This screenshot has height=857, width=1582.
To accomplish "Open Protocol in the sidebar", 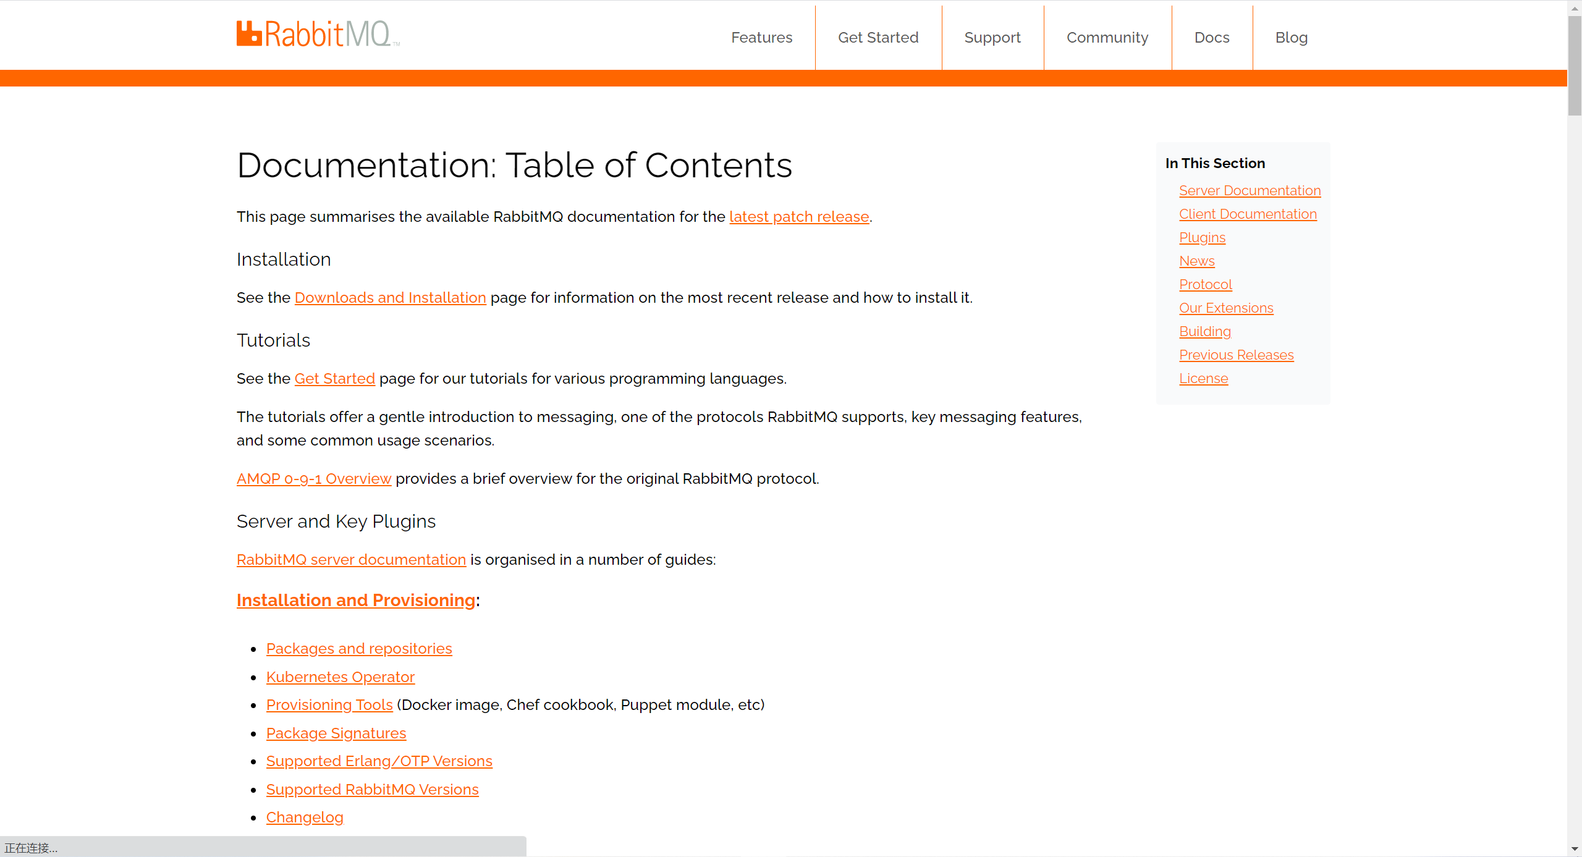I will 1205,285.
